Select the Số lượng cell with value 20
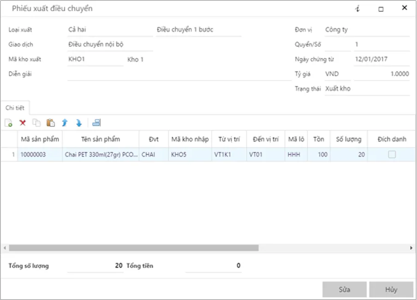417x300 pixels. coord(349,155)
